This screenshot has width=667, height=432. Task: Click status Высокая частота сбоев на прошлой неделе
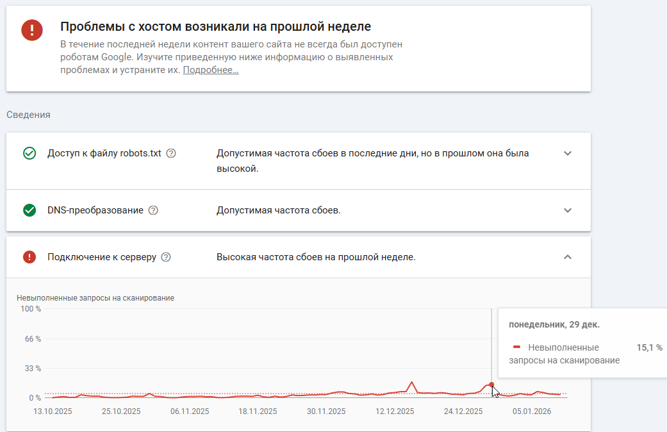pyautogui.click(x=316, y=257)
